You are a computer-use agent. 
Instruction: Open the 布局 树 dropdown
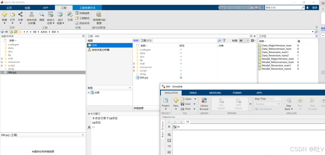(x=244, y=41)
